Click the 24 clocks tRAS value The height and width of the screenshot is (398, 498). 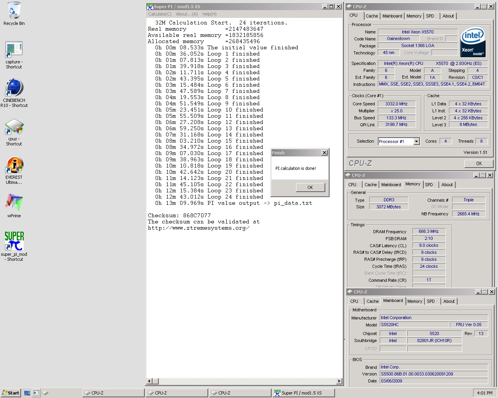coord(428,267)
